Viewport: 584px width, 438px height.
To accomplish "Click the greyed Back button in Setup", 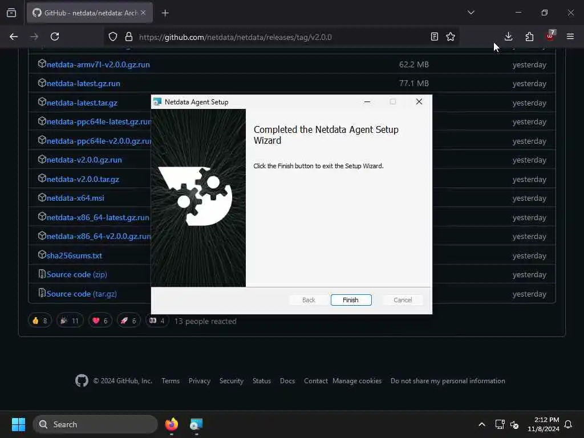I will point(309,300).
